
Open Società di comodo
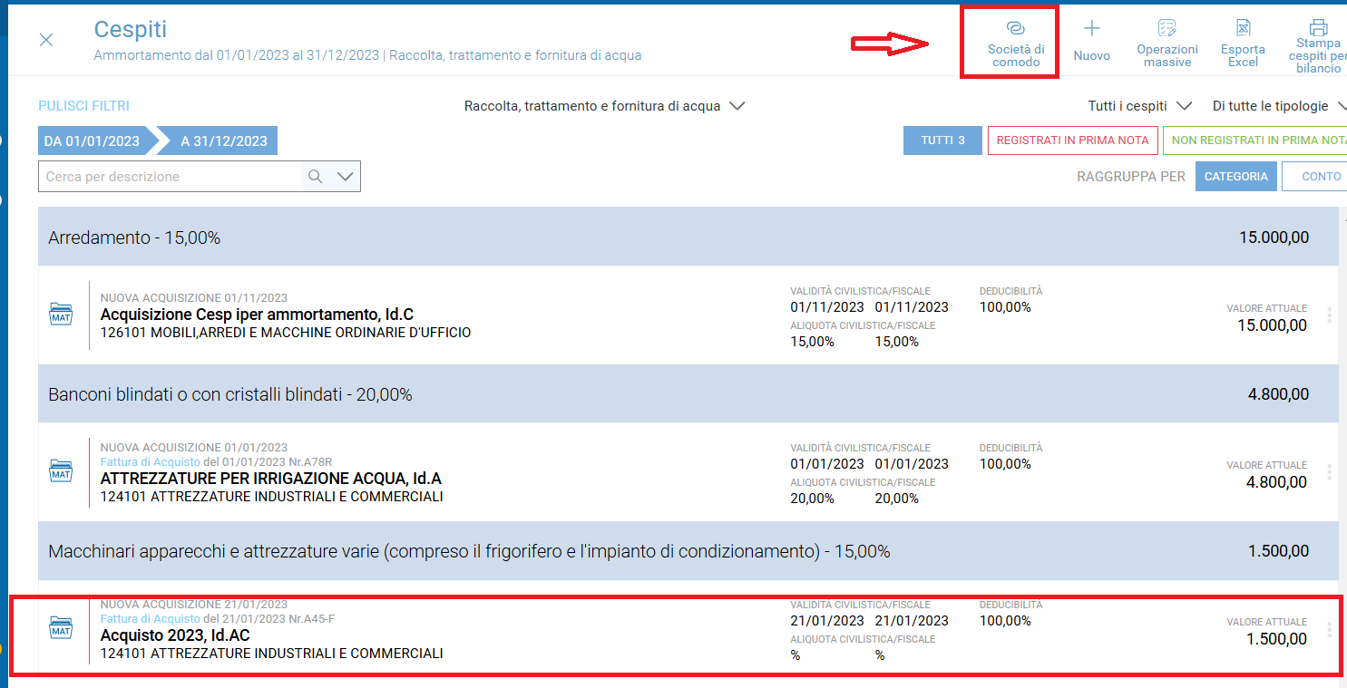(1016, 43)
